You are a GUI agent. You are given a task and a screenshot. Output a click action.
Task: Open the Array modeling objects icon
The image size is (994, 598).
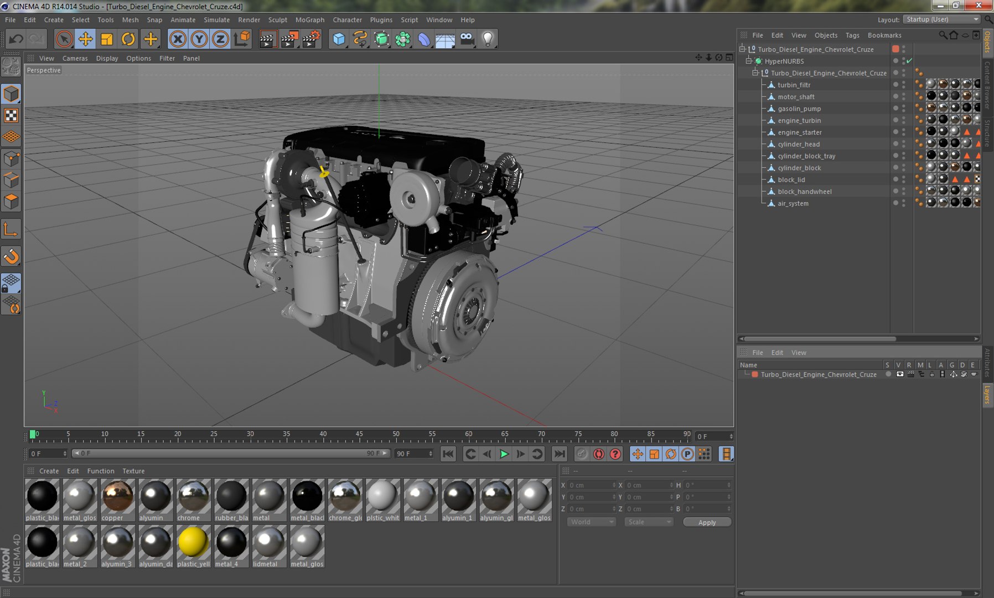tap(403, 39)
